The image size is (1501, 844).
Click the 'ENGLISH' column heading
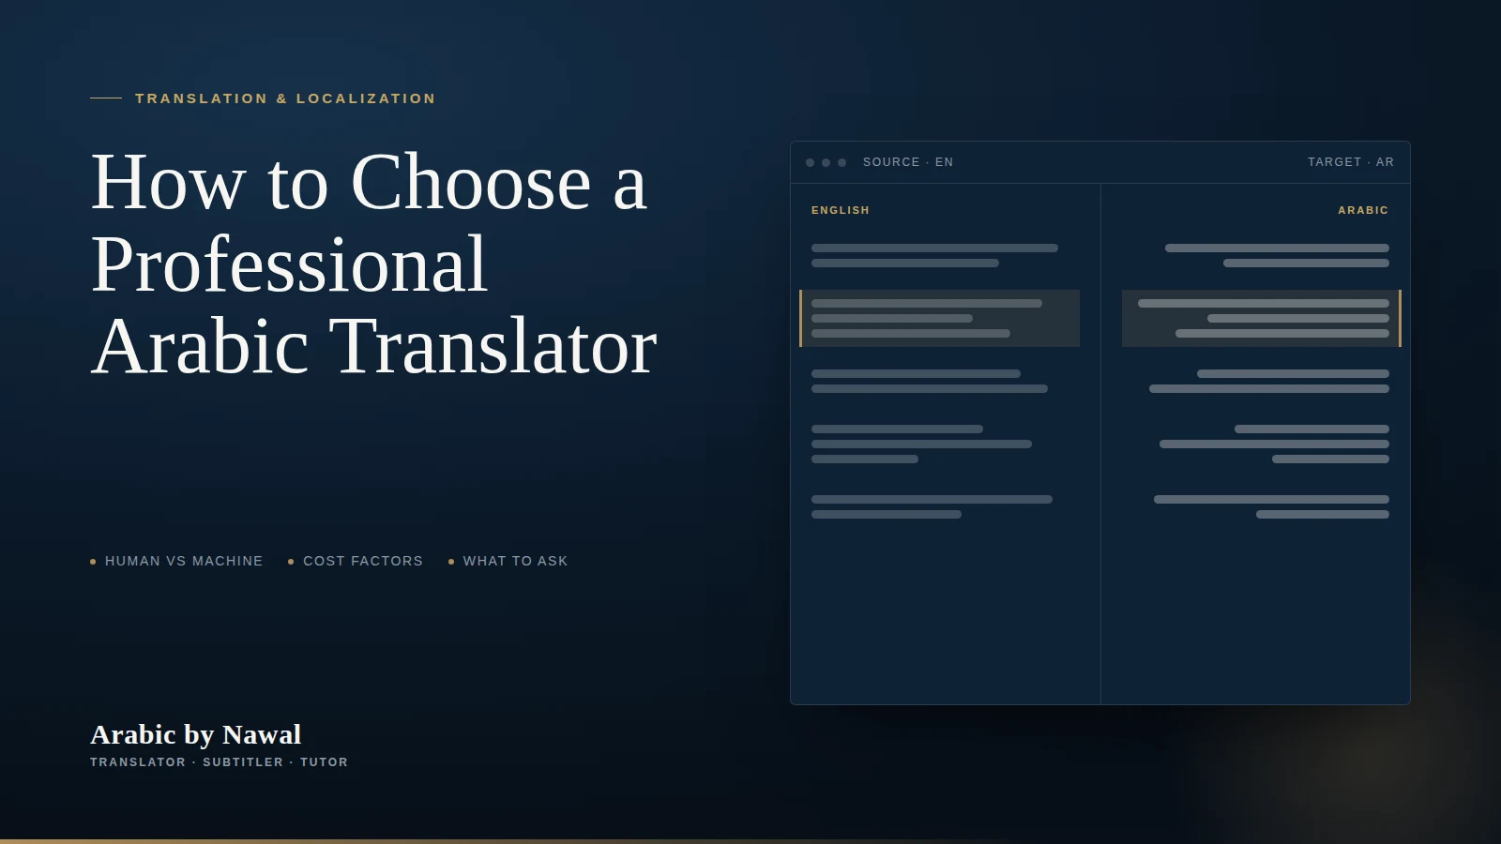point(841,210)
